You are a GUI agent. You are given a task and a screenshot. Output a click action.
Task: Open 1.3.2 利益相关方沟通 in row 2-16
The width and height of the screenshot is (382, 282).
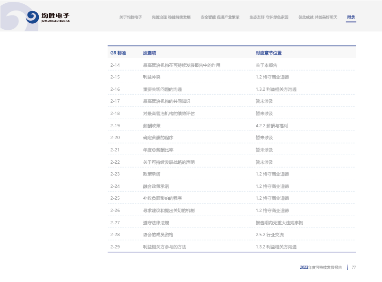pos(276,89)
